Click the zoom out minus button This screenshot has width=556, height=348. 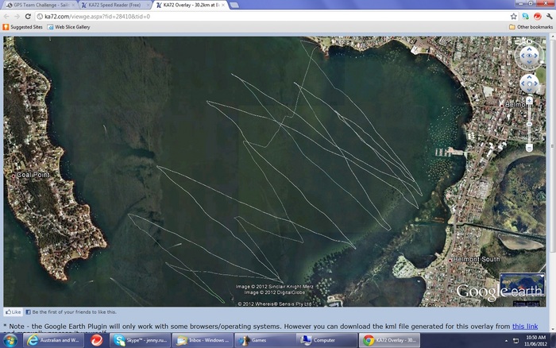[530, 147]
